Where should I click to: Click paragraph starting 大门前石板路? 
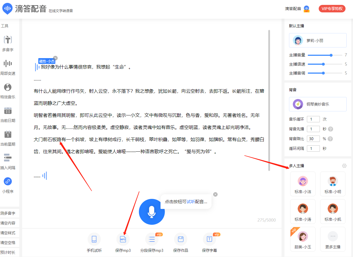coord(149,145)
